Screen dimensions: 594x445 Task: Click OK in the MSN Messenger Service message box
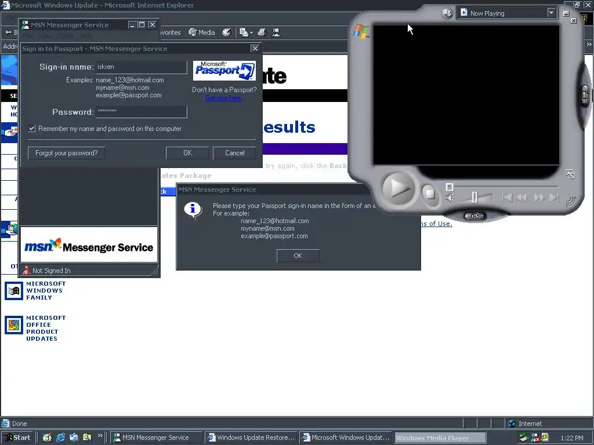(298, 256)
